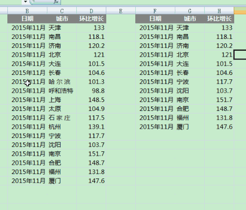Select the value 139.1 cell
The width and height of the screenshot is (246, 210).
(92, 127)
